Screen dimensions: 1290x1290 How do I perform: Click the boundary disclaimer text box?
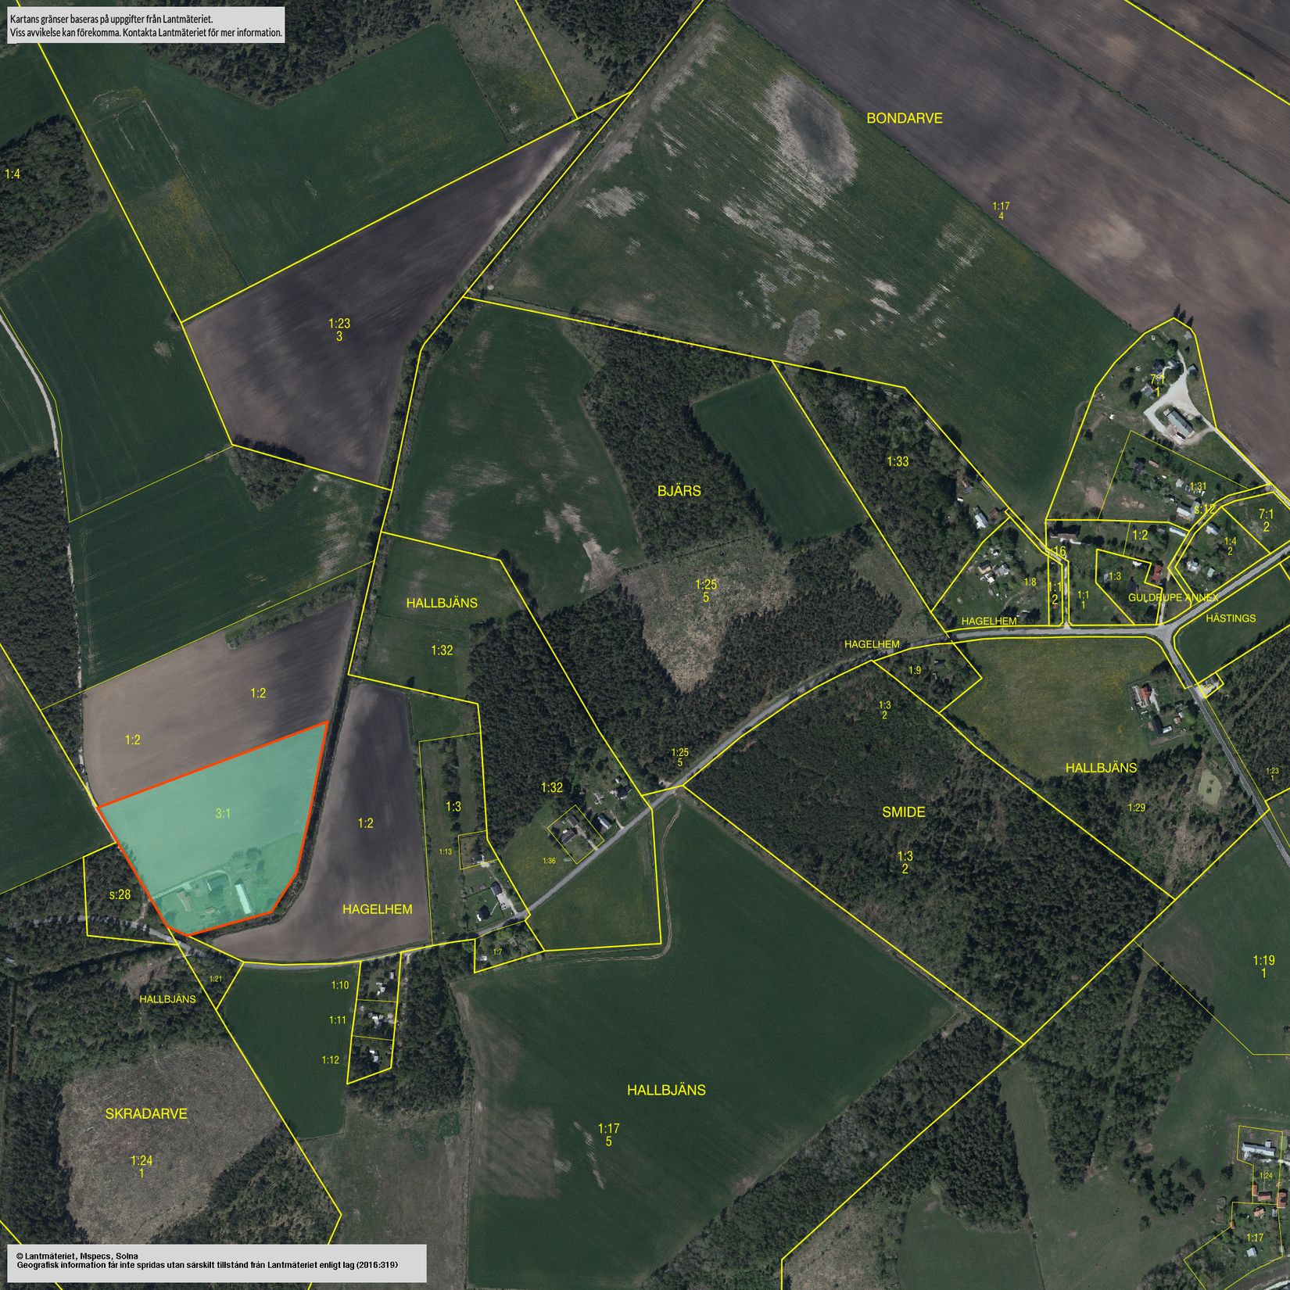144,24
